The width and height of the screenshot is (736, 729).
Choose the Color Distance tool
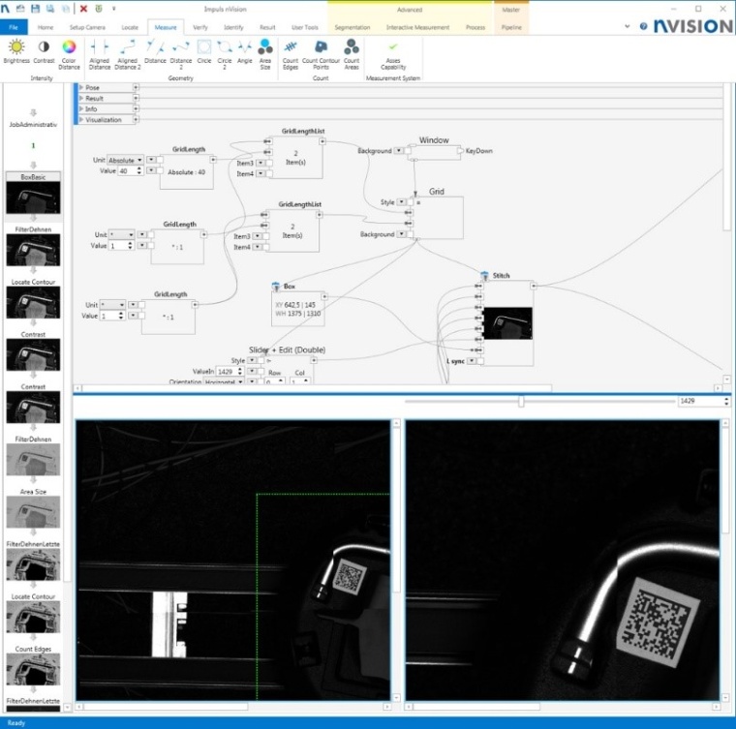click(69, 48)
